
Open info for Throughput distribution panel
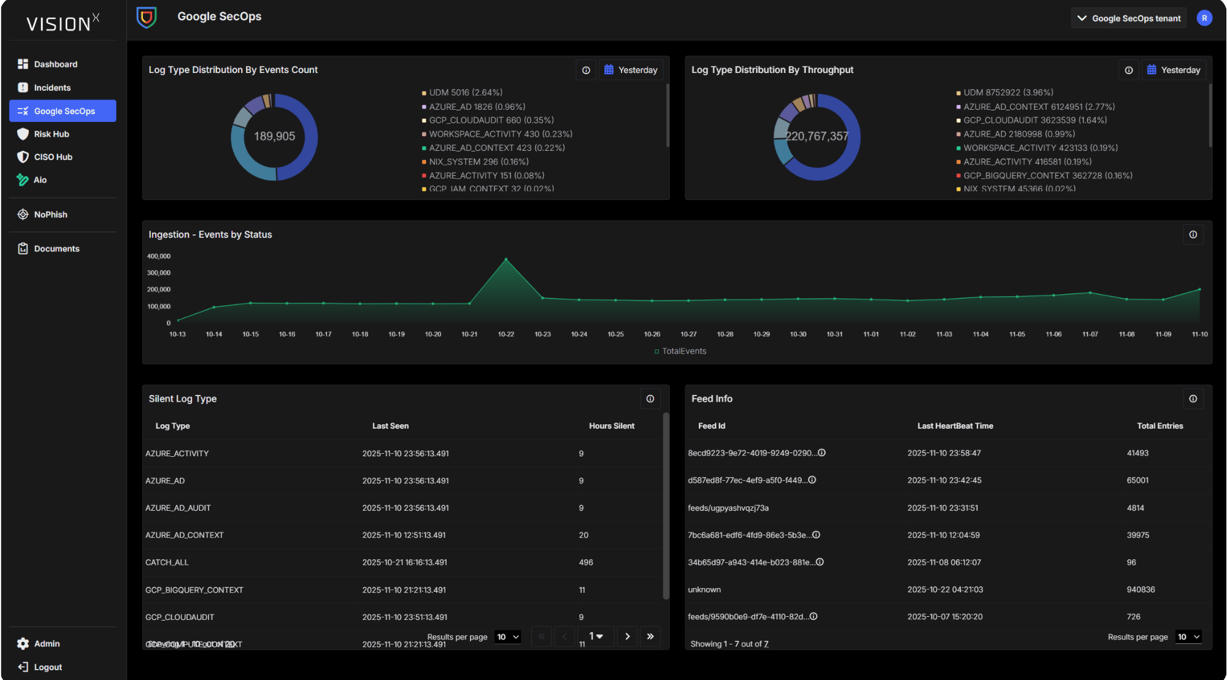[x=1129, y=71]
